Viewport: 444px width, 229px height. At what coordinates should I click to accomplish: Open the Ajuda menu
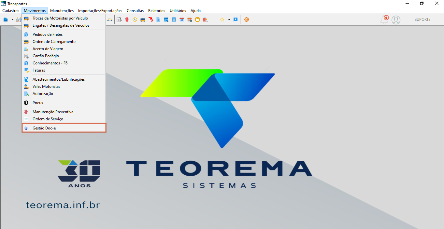[x=195, y=11]
